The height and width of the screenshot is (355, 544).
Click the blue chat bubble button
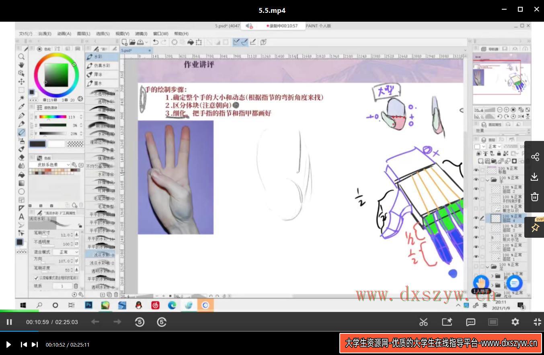click(514, 283)
